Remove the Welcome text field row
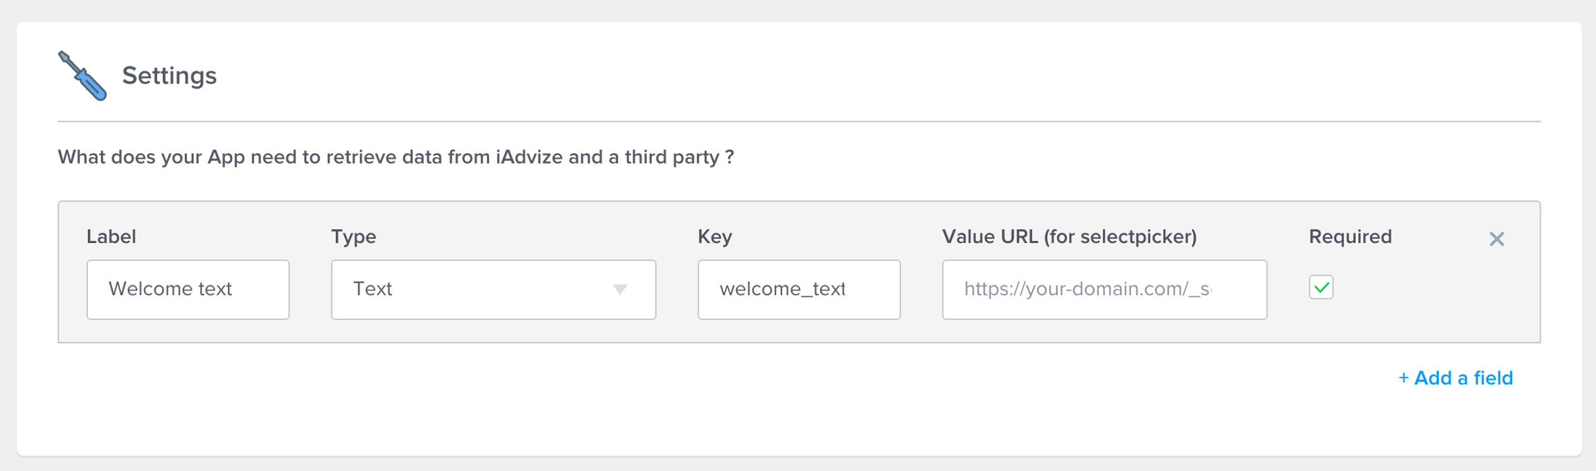 (1496, 239)
